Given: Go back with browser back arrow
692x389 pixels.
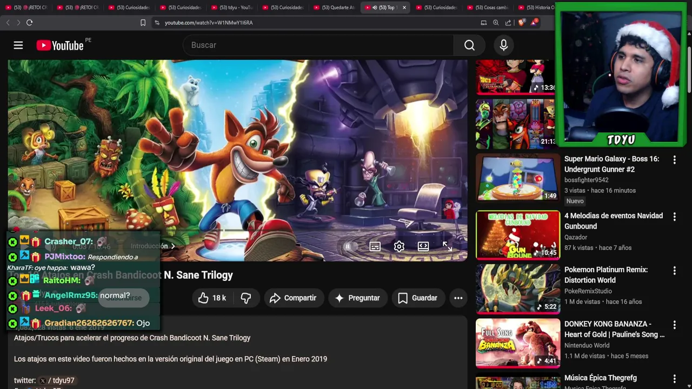Looking at the screenshot, I should [8, 23].
